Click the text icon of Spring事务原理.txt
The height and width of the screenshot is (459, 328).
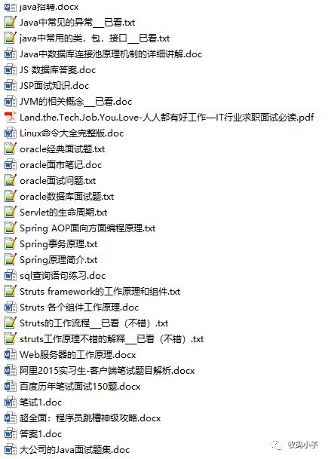click(x=11, y=244)
